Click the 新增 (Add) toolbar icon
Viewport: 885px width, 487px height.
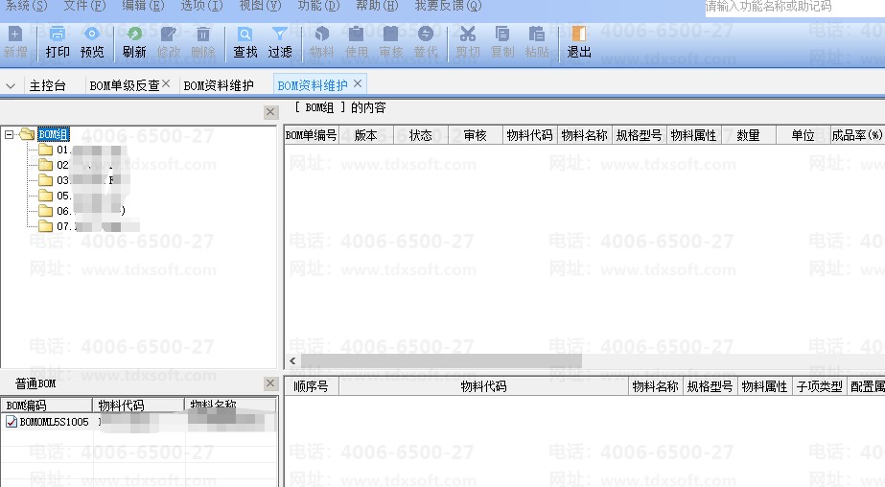15,42
